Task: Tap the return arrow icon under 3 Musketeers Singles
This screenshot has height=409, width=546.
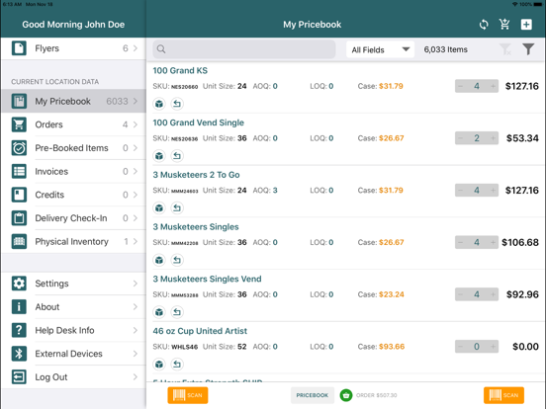Action: tap(177, 260)
